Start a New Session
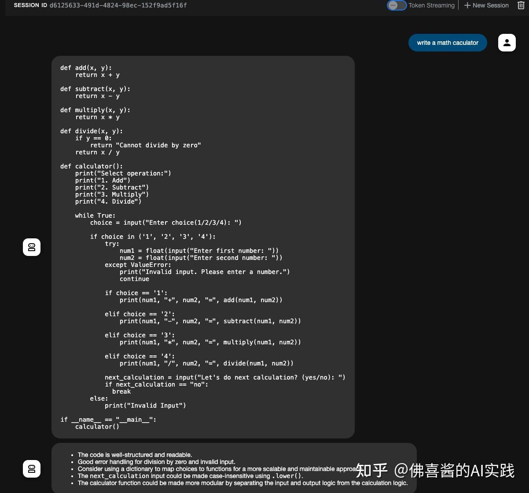Viewport: 529px width, 493px height. pyautogui.click(x=490, y=5)
